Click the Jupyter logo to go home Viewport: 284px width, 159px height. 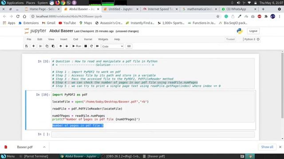click(x=35, y=31)
